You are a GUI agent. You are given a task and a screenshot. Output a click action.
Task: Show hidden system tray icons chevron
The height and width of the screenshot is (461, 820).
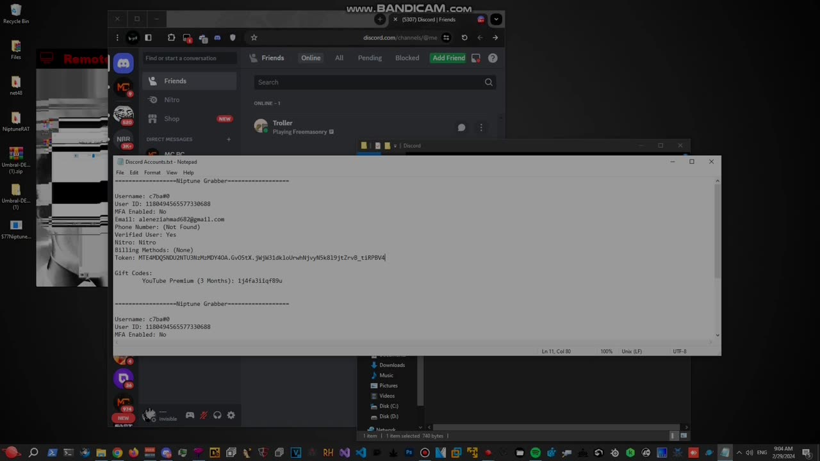[739, 453]
